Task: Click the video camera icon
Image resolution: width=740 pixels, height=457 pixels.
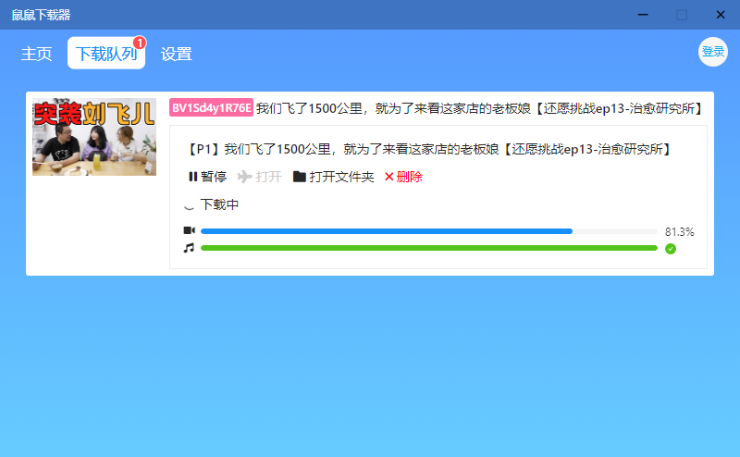Action: point(190,230)
